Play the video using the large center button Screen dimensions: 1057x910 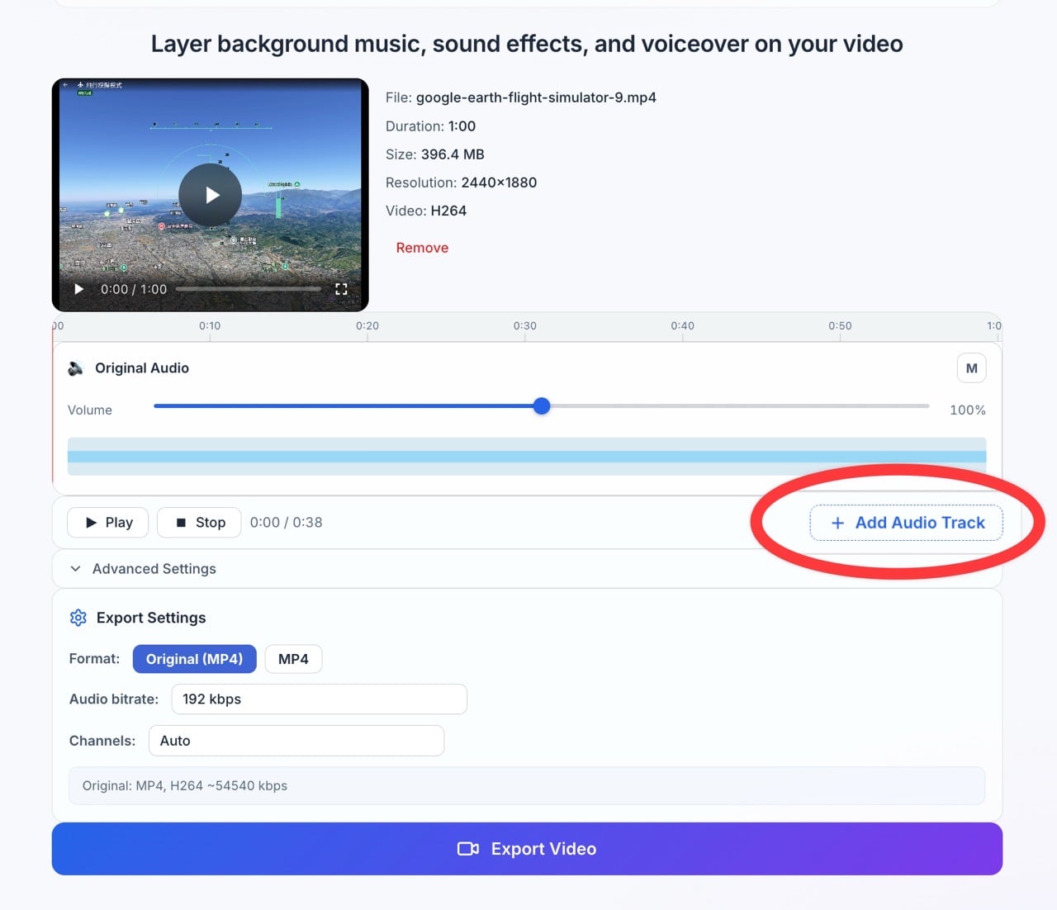(x=211, y=195)
